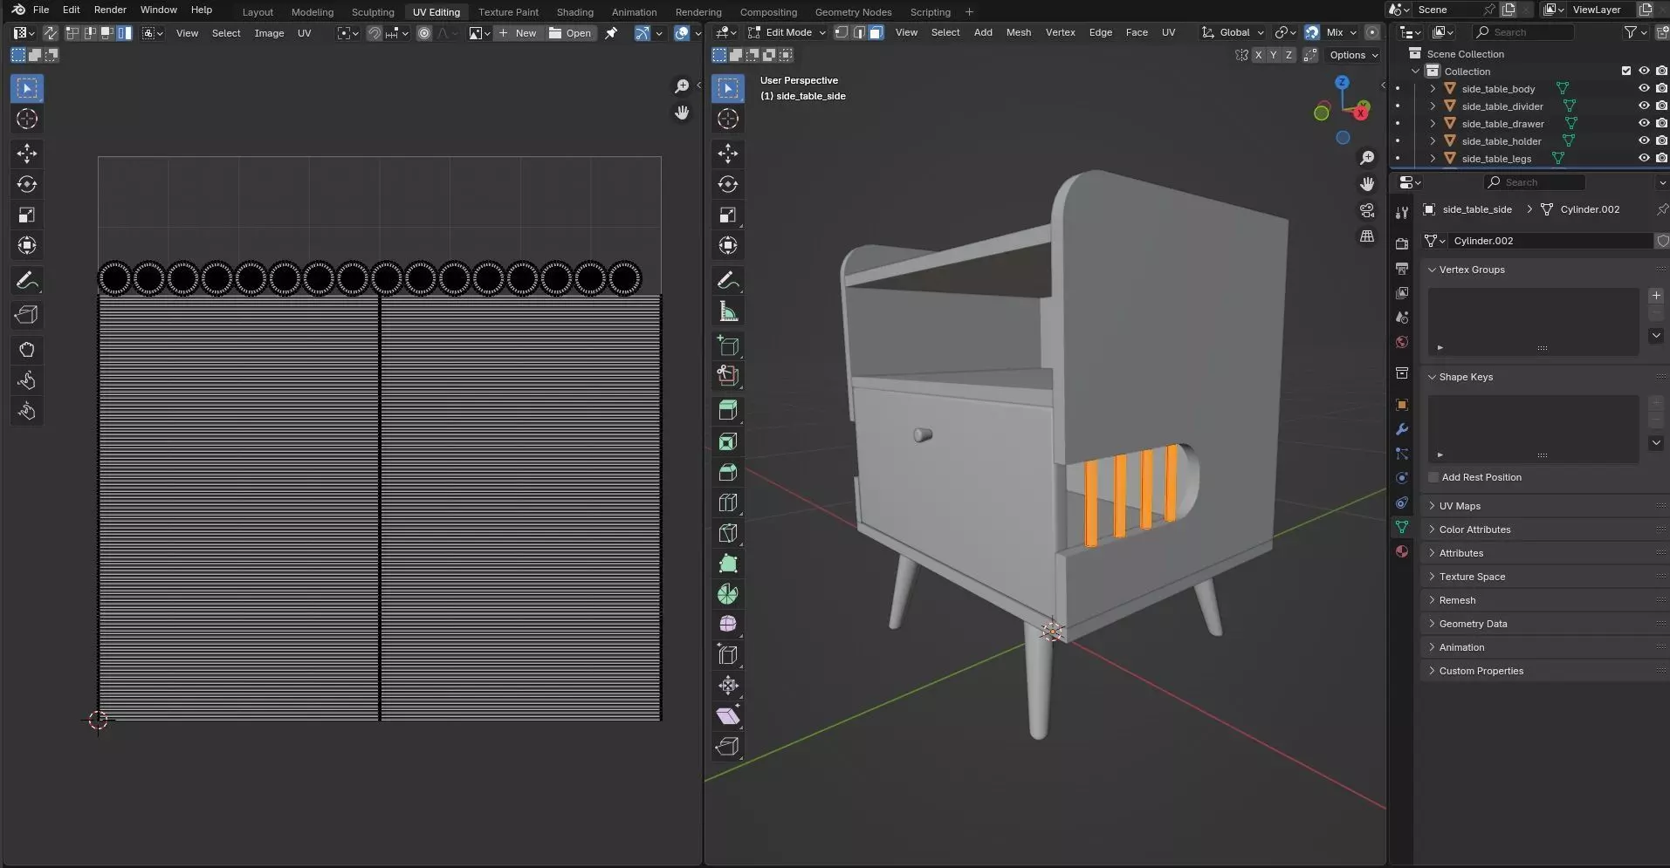Viewport: 1670px width, 868px height.
Task: Toggle X axis mirror in viewport header
Action: (x=1258, y=54)
